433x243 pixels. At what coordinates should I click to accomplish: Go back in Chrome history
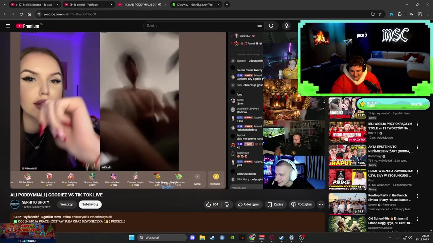click(x=5, y=14)
